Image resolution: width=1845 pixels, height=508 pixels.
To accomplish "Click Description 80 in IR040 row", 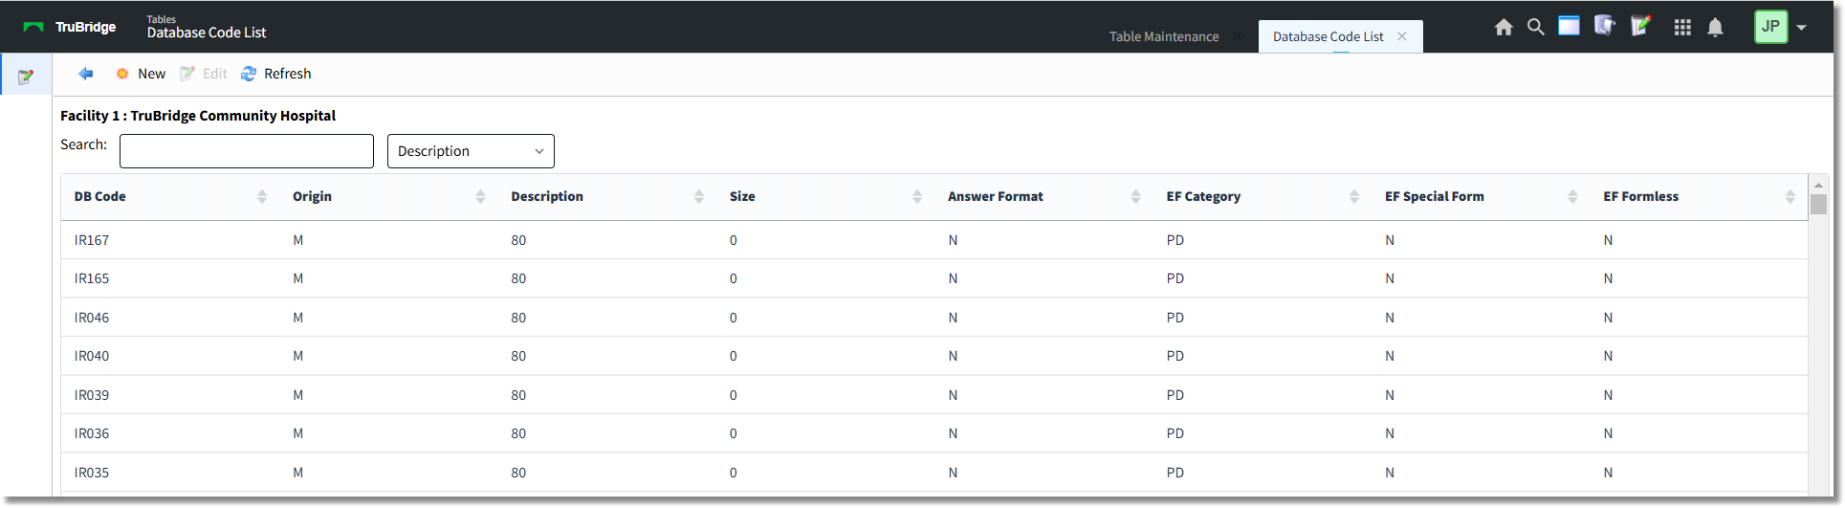I will point(518,356).
